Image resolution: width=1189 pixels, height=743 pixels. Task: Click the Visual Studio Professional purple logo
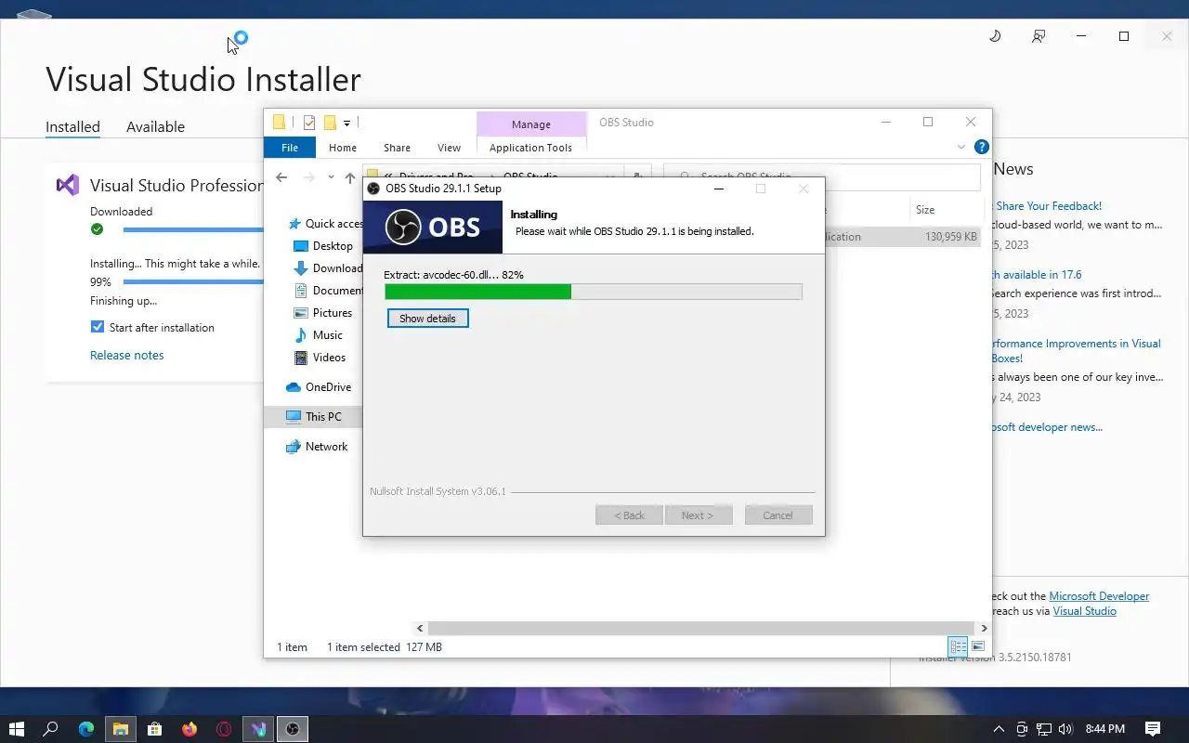(x=68, y=185)
